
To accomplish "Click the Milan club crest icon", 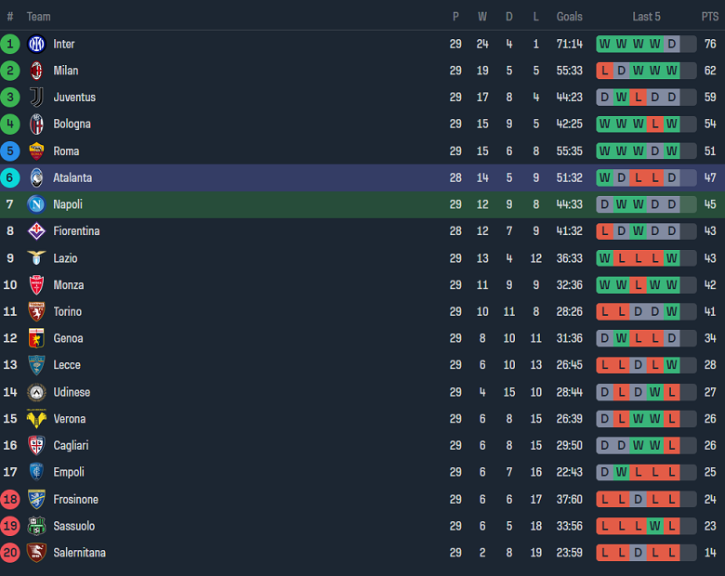I will [x=36, y=71].
